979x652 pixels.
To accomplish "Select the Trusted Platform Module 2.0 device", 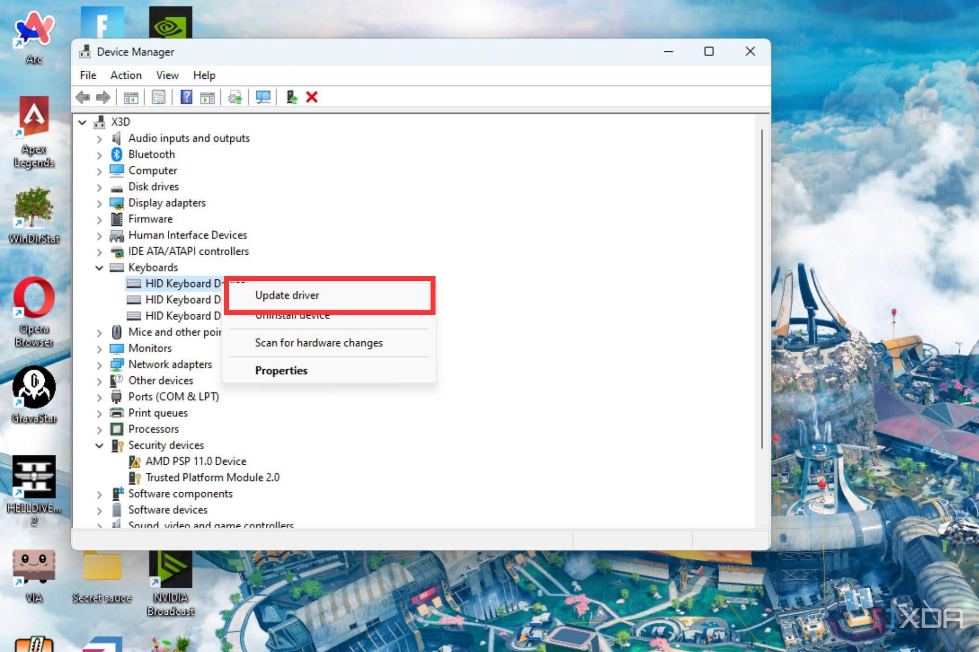I will (x=213, y=477).
